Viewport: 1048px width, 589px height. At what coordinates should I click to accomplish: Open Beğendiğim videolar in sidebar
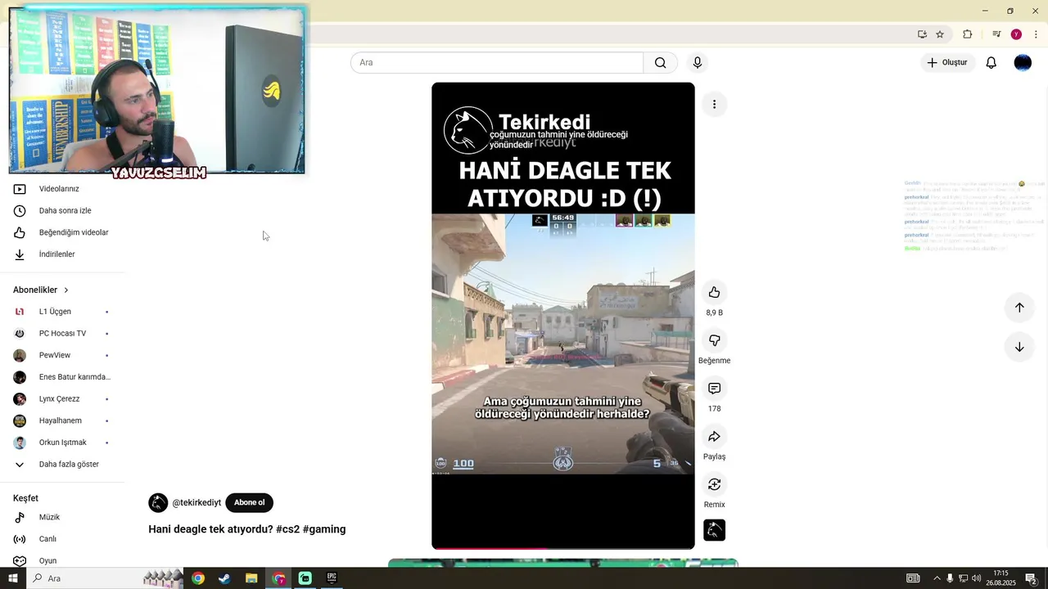point(62,232)
